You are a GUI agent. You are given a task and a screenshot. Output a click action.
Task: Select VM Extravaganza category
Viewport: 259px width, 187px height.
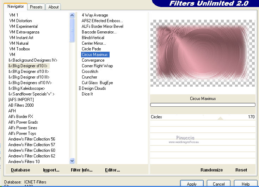24,32
